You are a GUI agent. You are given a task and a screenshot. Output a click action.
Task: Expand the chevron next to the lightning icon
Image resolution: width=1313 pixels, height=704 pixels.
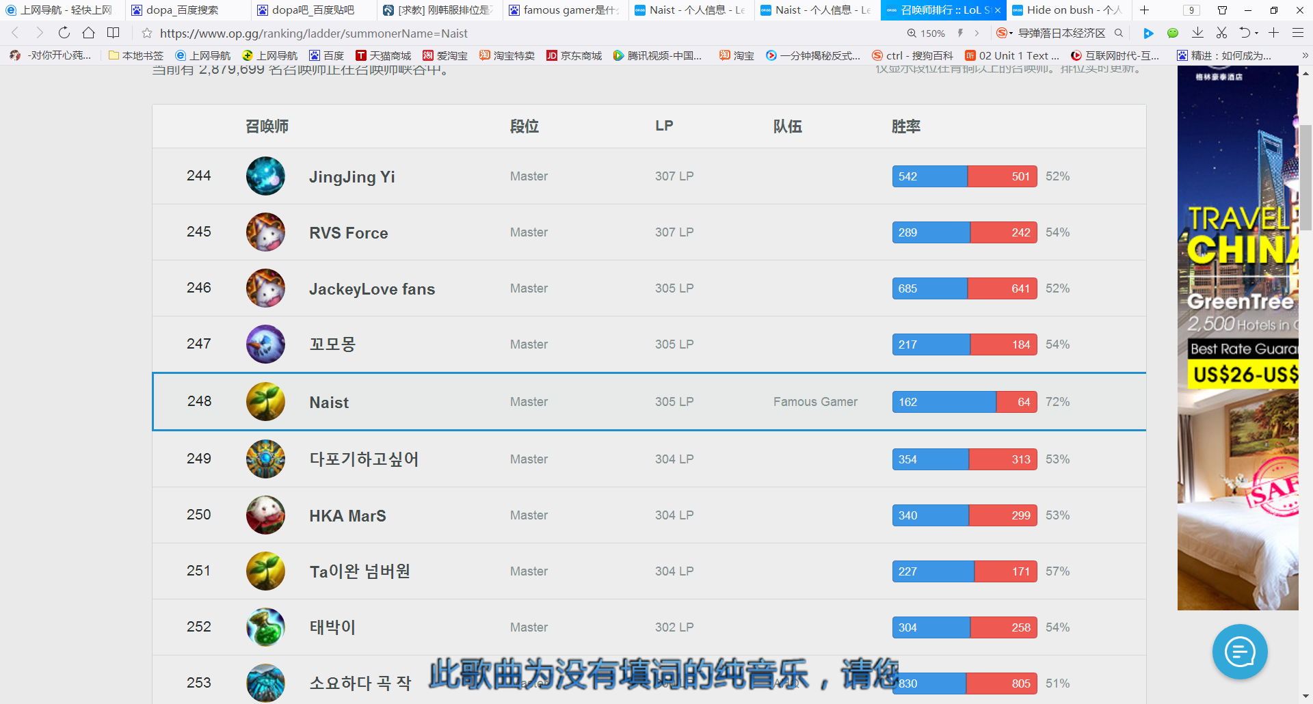tap(977, 33)
